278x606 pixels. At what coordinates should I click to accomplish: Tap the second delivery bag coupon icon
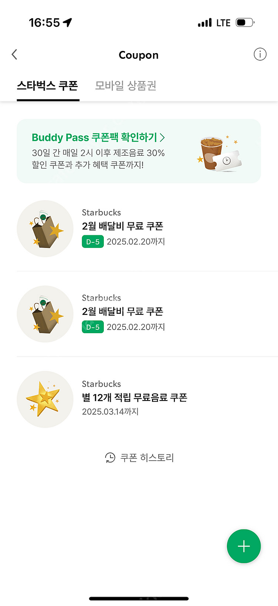pos(45,314)
